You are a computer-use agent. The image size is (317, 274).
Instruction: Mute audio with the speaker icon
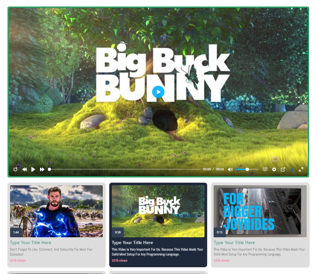tap(230, 169)
